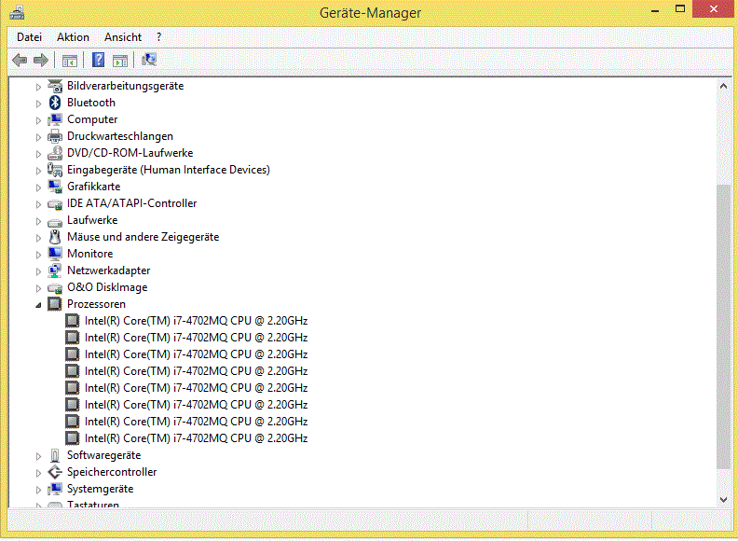Open the Aktion menu

pyautogui.click(x=73, y=37)
